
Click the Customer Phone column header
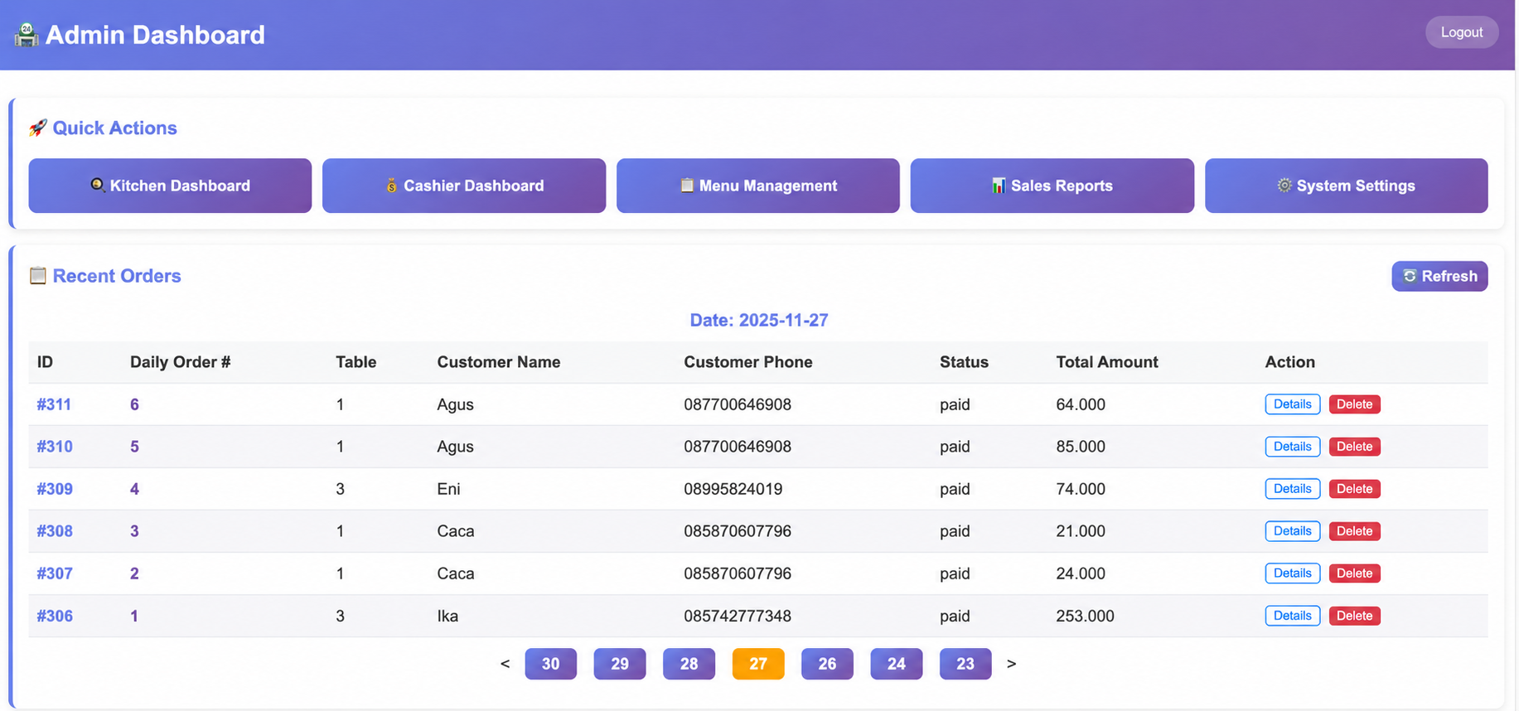click(x=747, y=362)
